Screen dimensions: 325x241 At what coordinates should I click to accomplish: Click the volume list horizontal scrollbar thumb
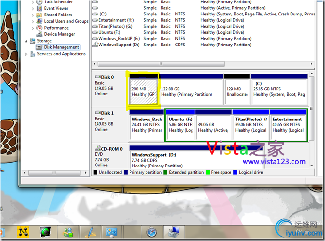coord(161,64)
